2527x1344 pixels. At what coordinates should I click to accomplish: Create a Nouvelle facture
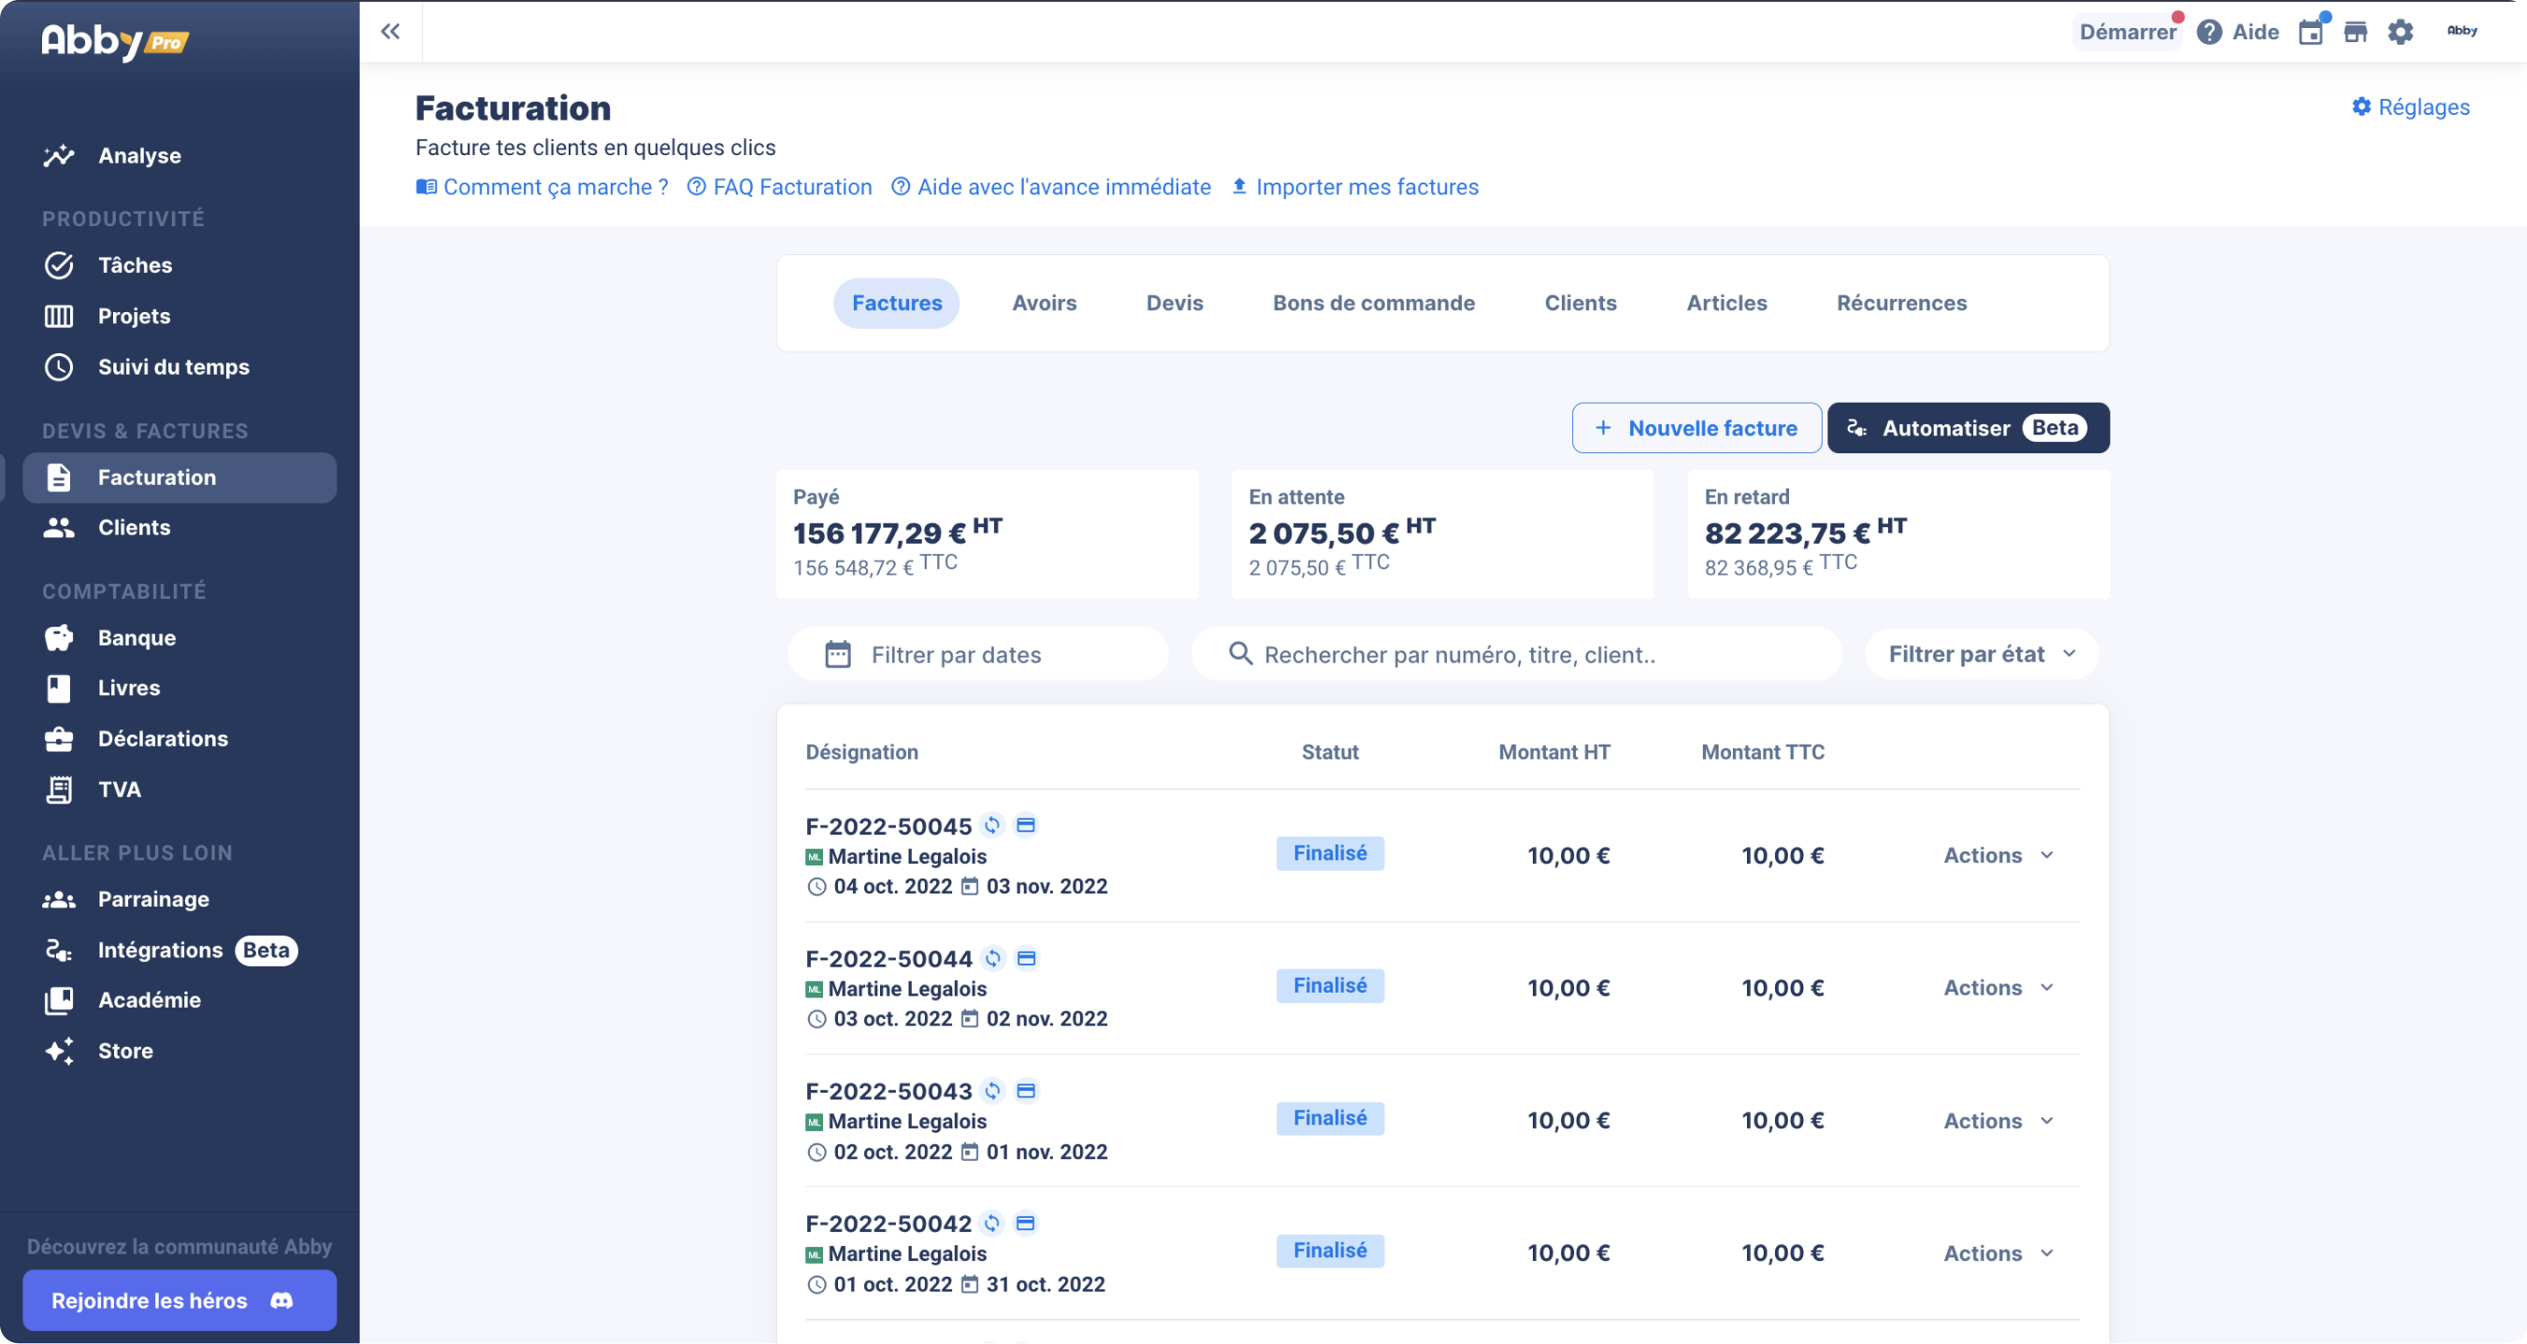pyautogui.click(x=1697, y=427)
